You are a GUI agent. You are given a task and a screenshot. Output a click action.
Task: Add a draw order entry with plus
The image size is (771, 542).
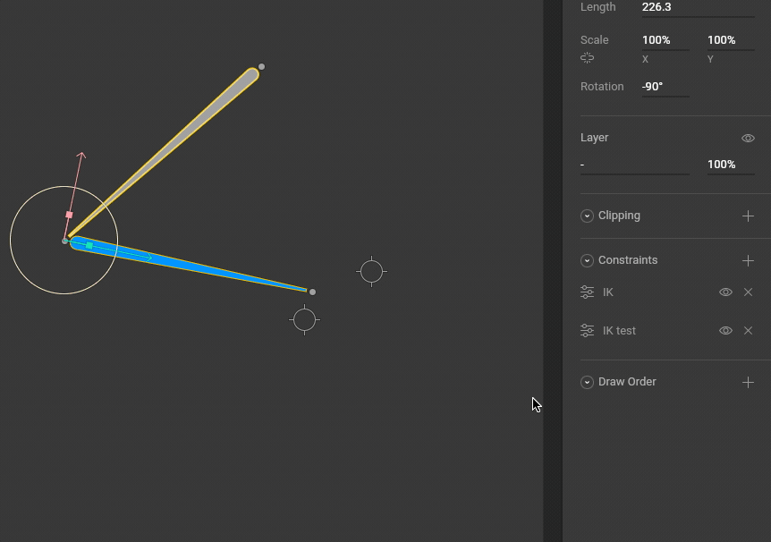click(748, 382)
